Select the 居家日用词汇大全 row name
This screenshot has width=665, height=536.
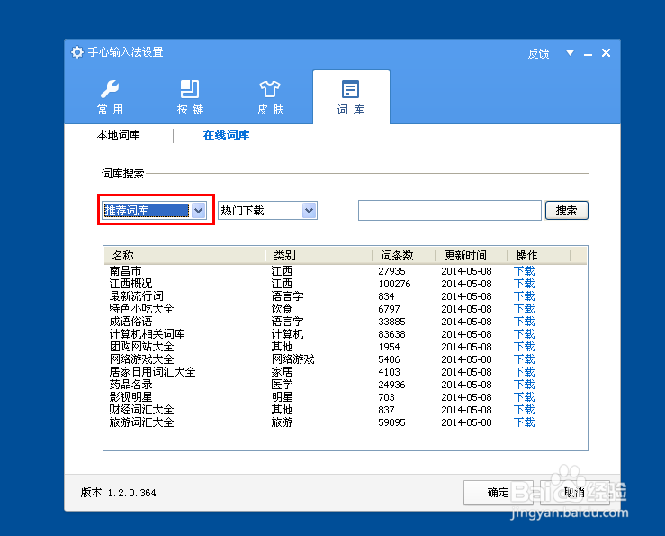point(153,372)
